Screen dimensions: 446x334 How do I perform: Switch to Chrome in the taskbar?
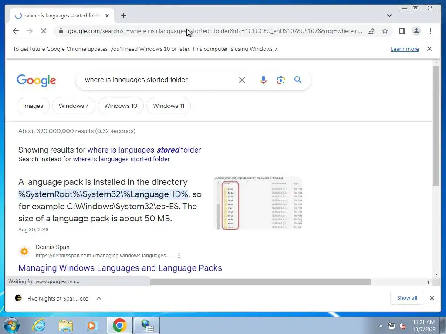pos(119,325)
